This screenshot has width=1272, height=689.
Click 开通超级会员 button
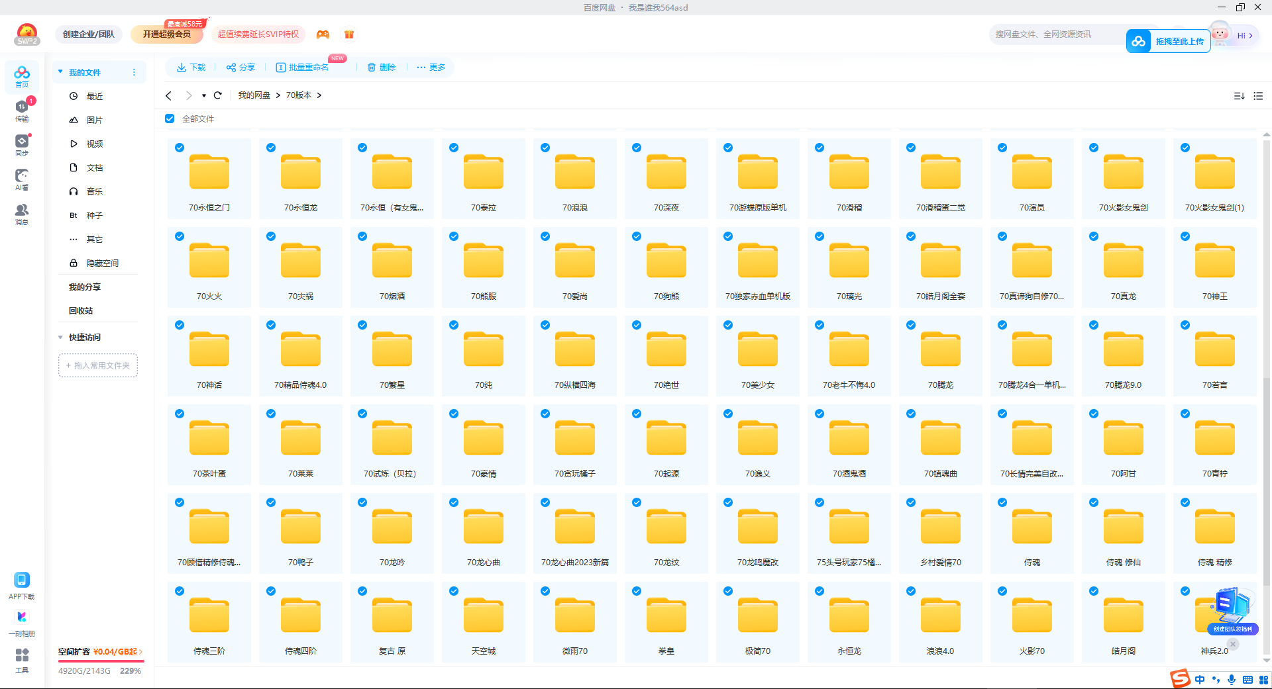pos(167,34)
